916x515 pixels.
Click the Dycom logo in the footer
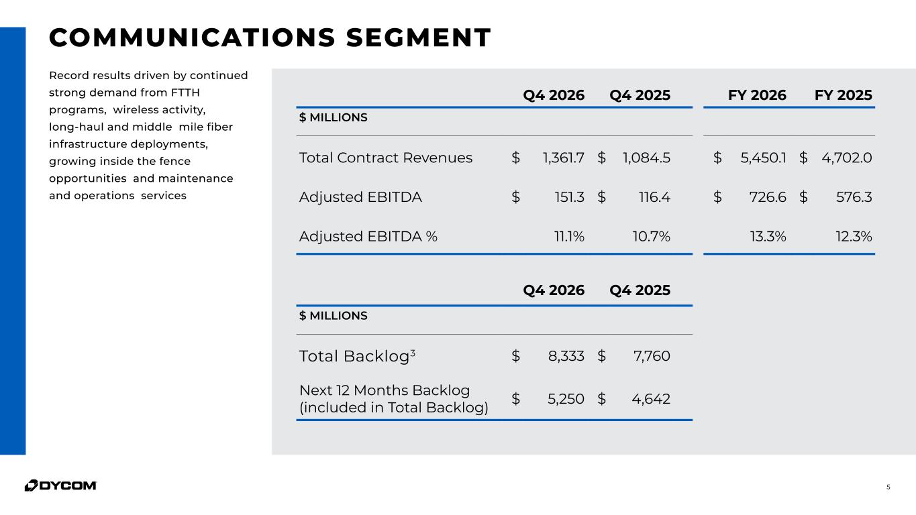(60, 485)
